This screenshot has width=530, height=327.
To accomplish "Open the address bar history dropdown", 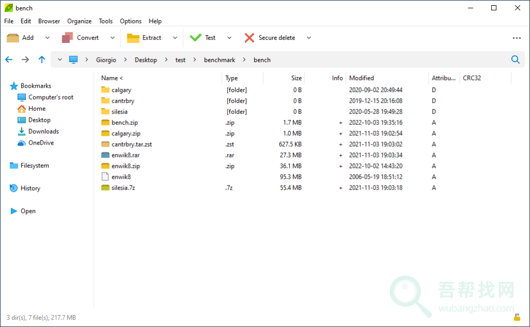I will (x=60, y=60).
